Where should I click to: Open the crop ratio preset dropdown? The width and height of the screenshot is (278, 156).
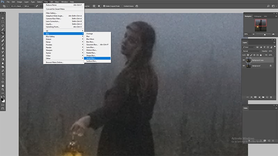17,6
